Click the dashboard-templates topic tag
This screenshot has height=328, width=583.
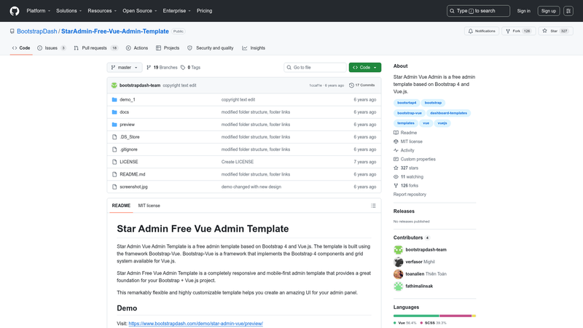point(448,113)
